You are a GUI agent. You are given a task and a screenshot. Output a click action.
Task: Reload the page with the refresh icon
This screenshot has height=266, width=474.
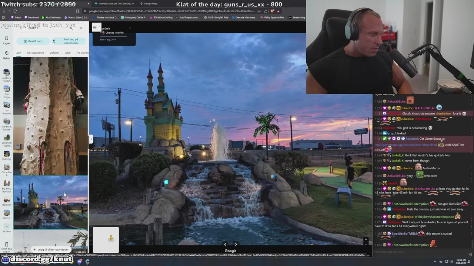click(15, 11)
